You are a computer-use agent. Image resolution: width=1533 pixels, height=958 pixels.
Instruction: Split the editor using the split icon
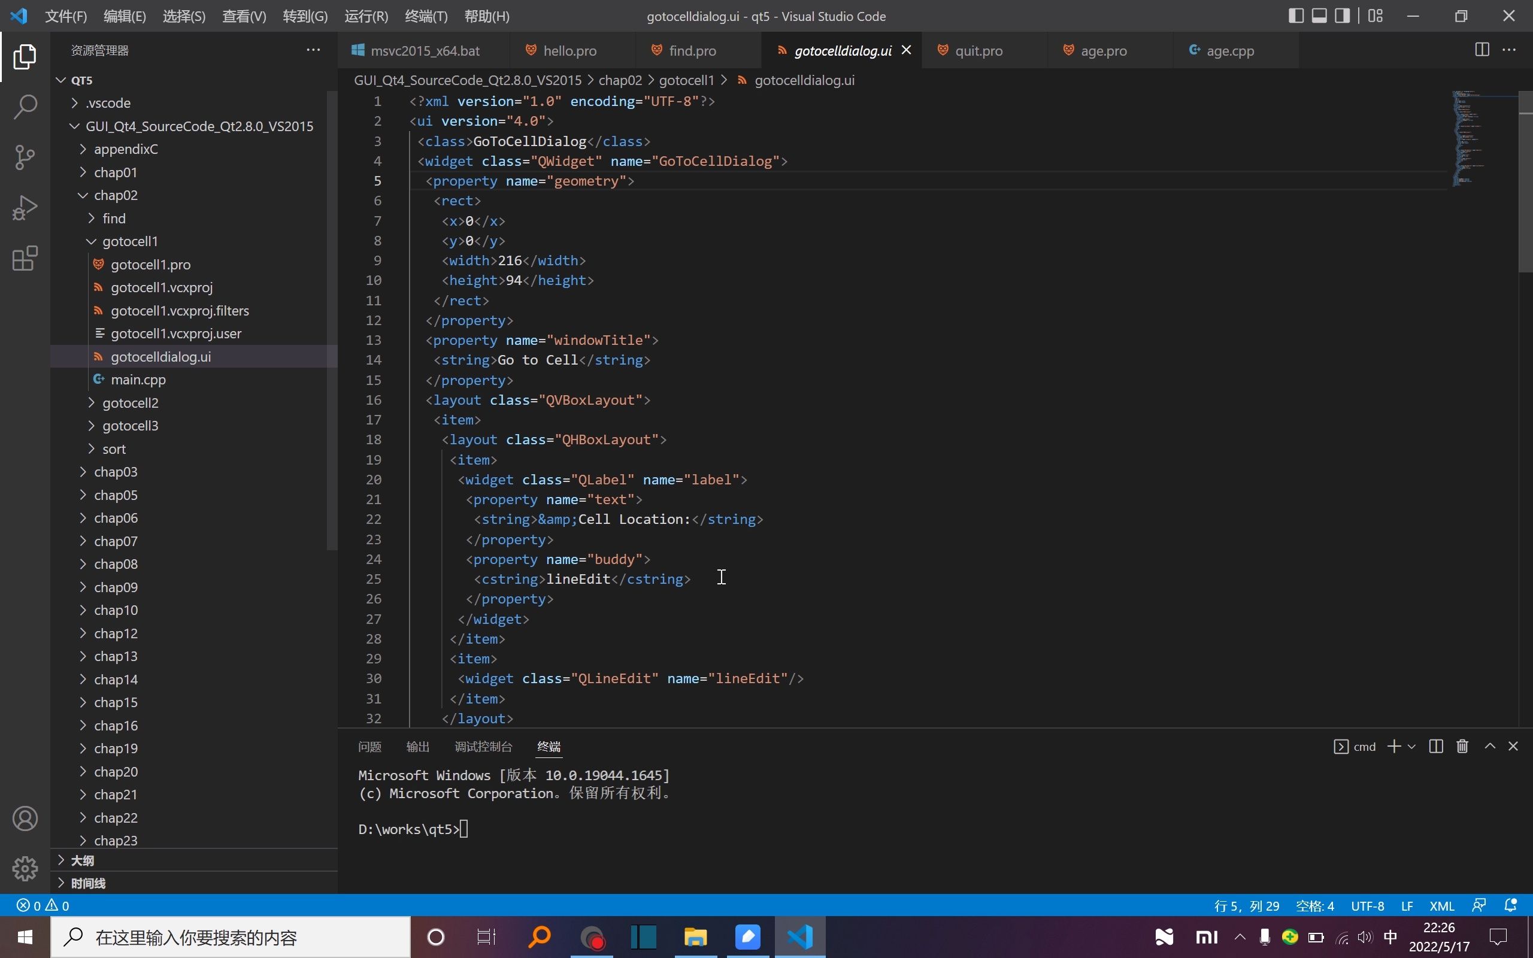point(1481,50)
